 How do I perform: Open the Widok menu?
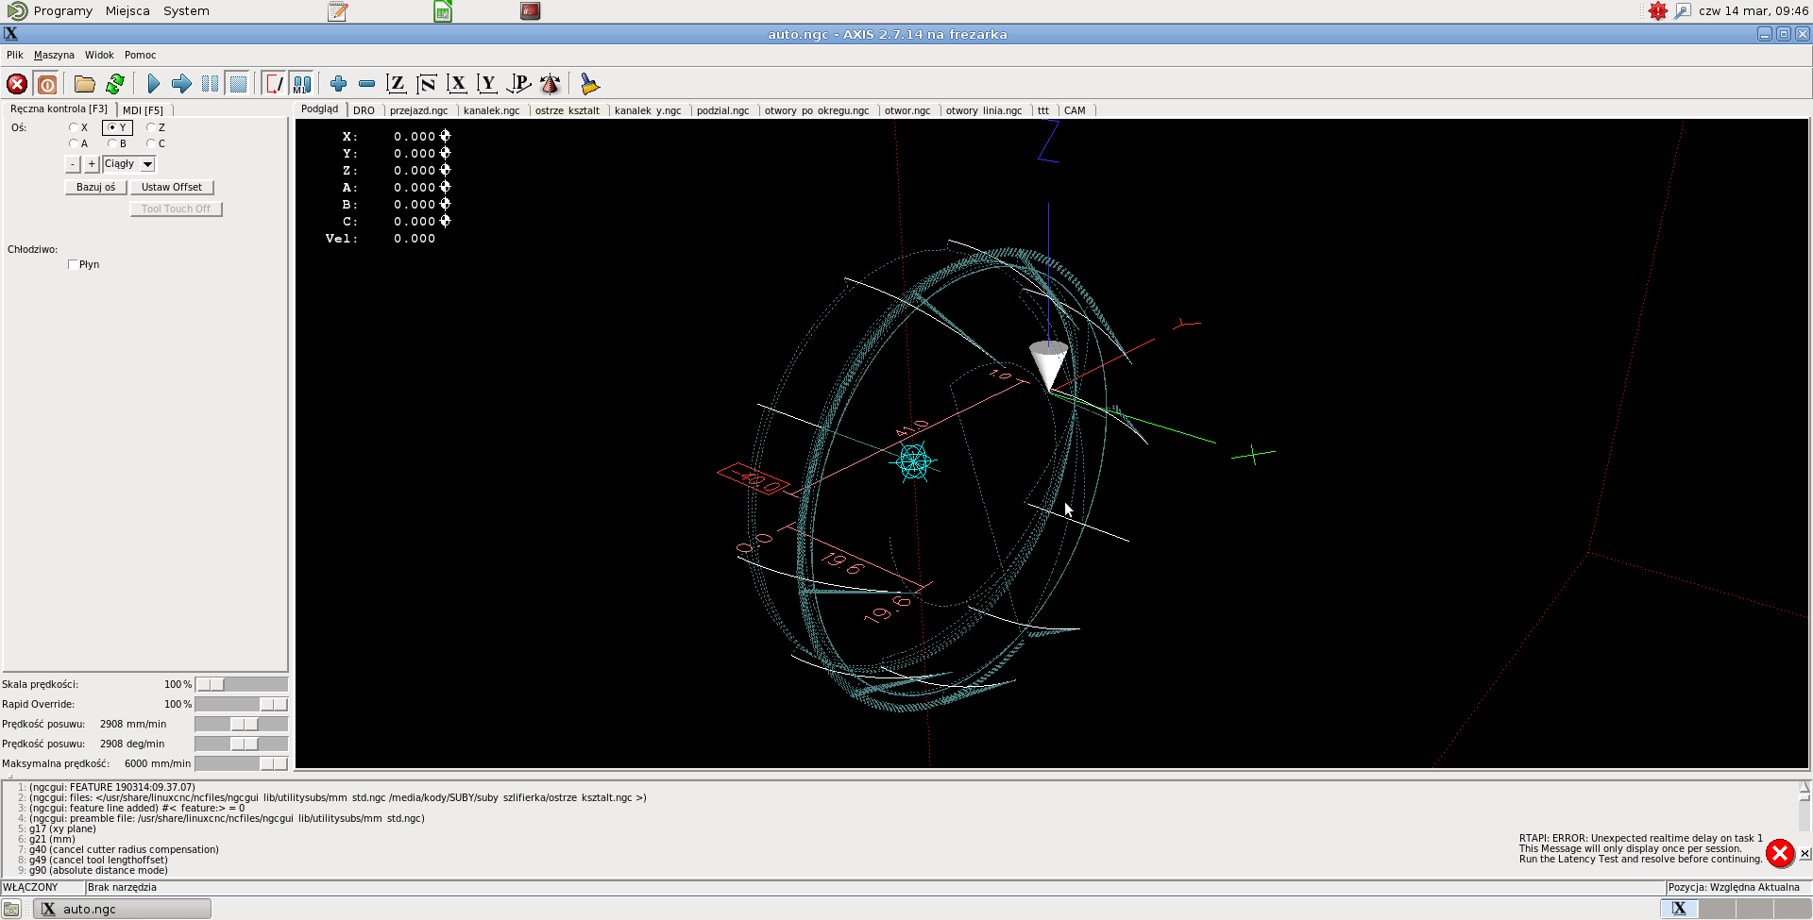click(99, 55)
